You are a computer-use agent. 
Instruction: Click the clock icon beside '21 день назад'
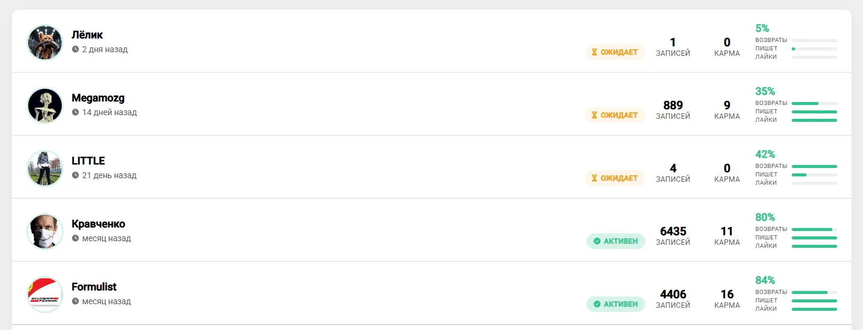[76, 175]
